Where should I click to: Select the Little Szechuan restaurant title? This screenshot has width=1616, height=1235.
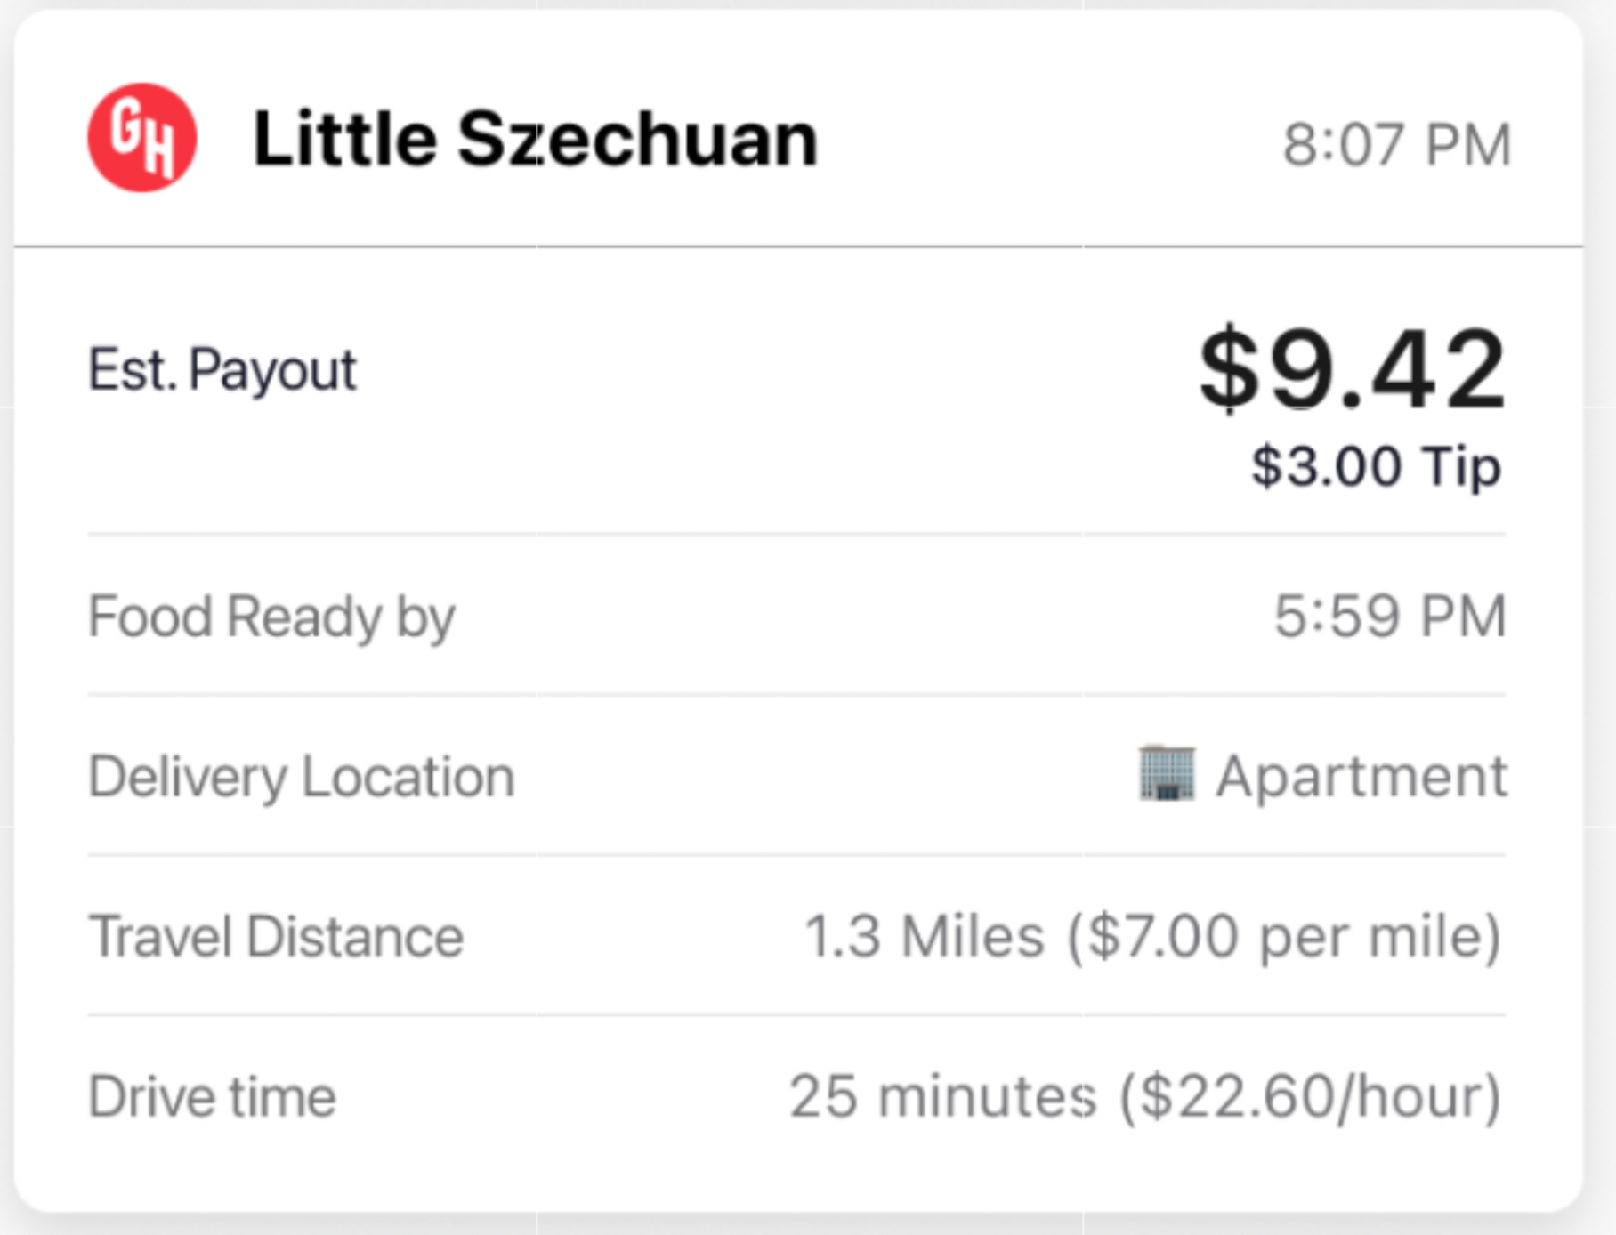point(535,139)
